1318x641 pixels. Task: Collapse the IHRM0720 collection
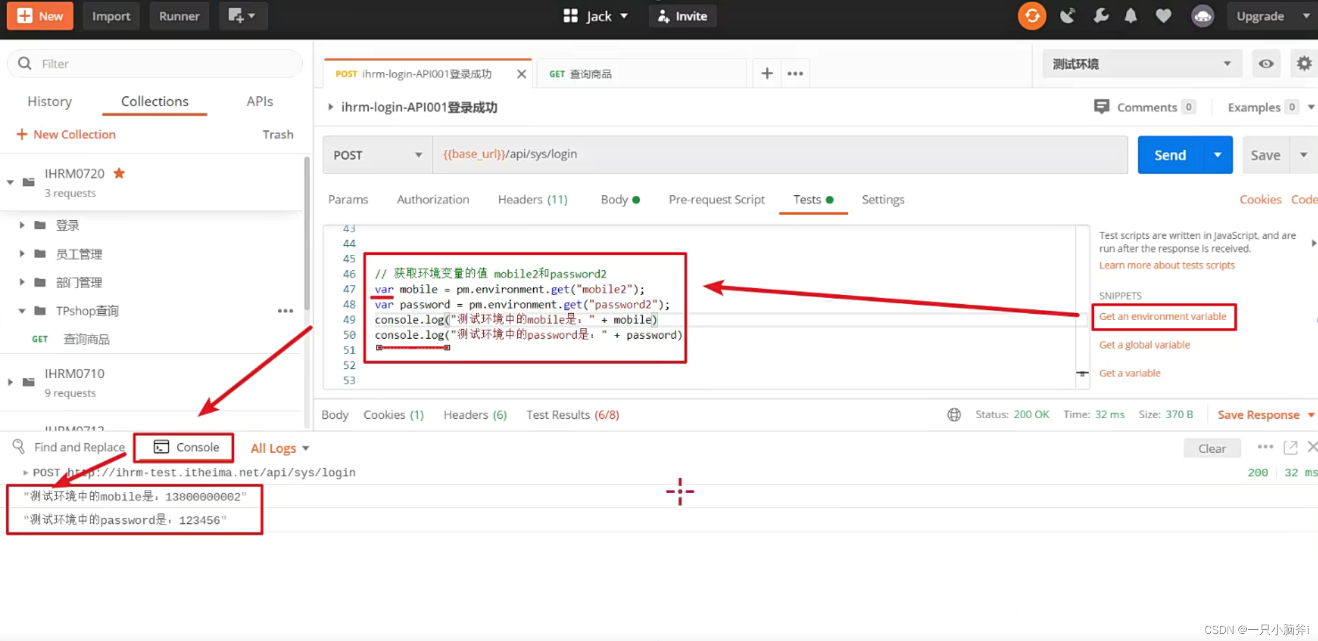click(10, 182)
